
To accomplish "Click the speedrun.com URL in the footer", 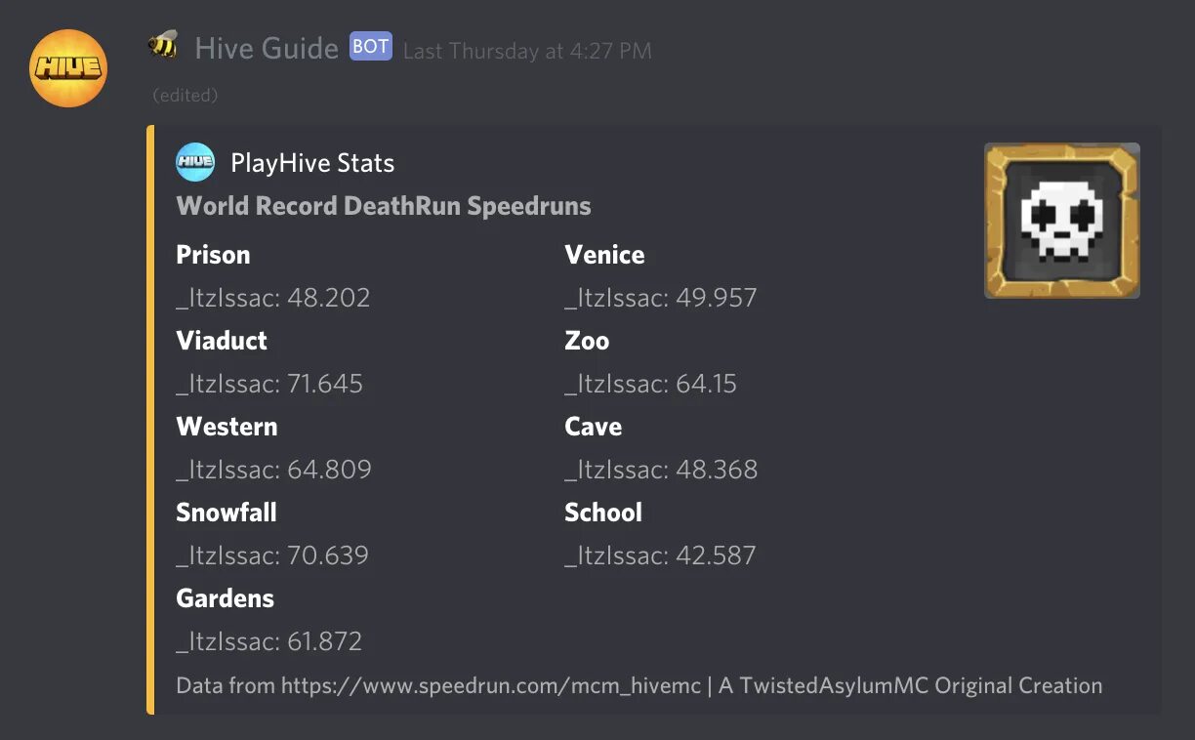I will [491, 685].
